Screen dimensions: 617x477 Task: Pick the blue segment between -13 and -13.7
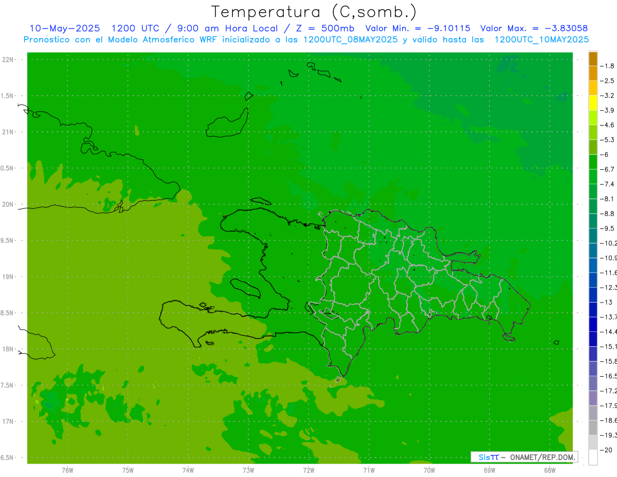[x=593, y=309]
